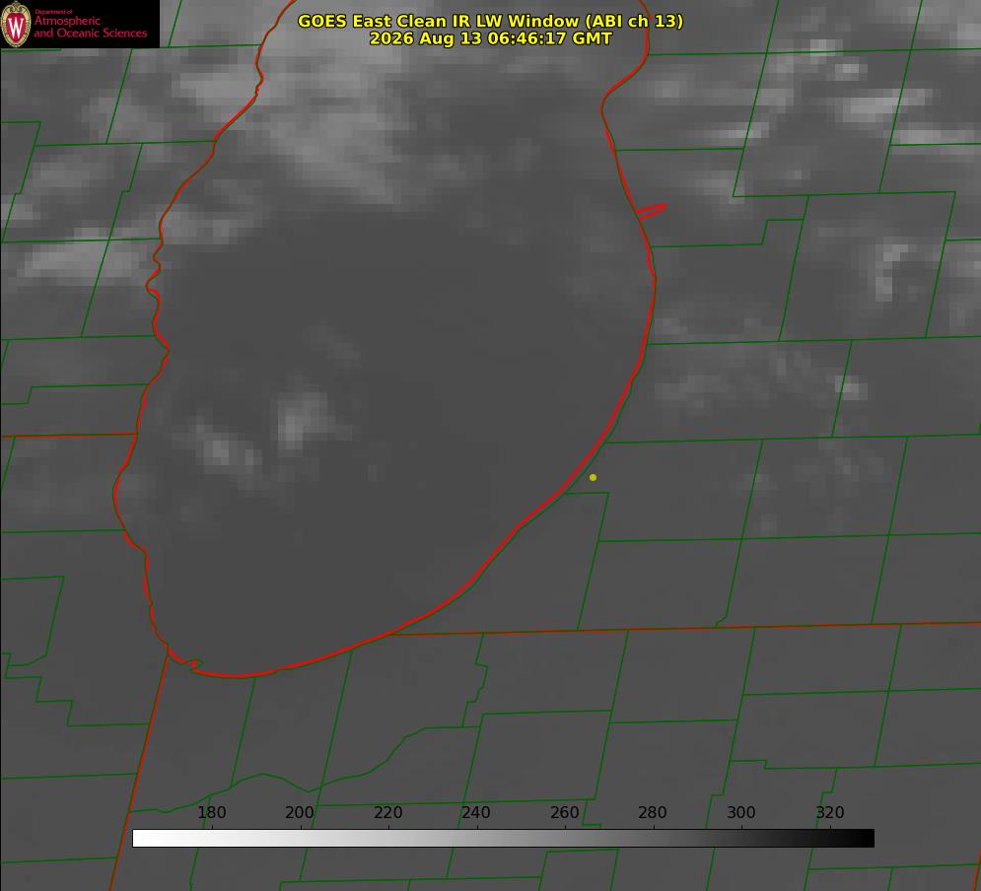The image size is (981, 891).
Task: Click the 220 colorbar tick label
Action: (x=387, y=812)
